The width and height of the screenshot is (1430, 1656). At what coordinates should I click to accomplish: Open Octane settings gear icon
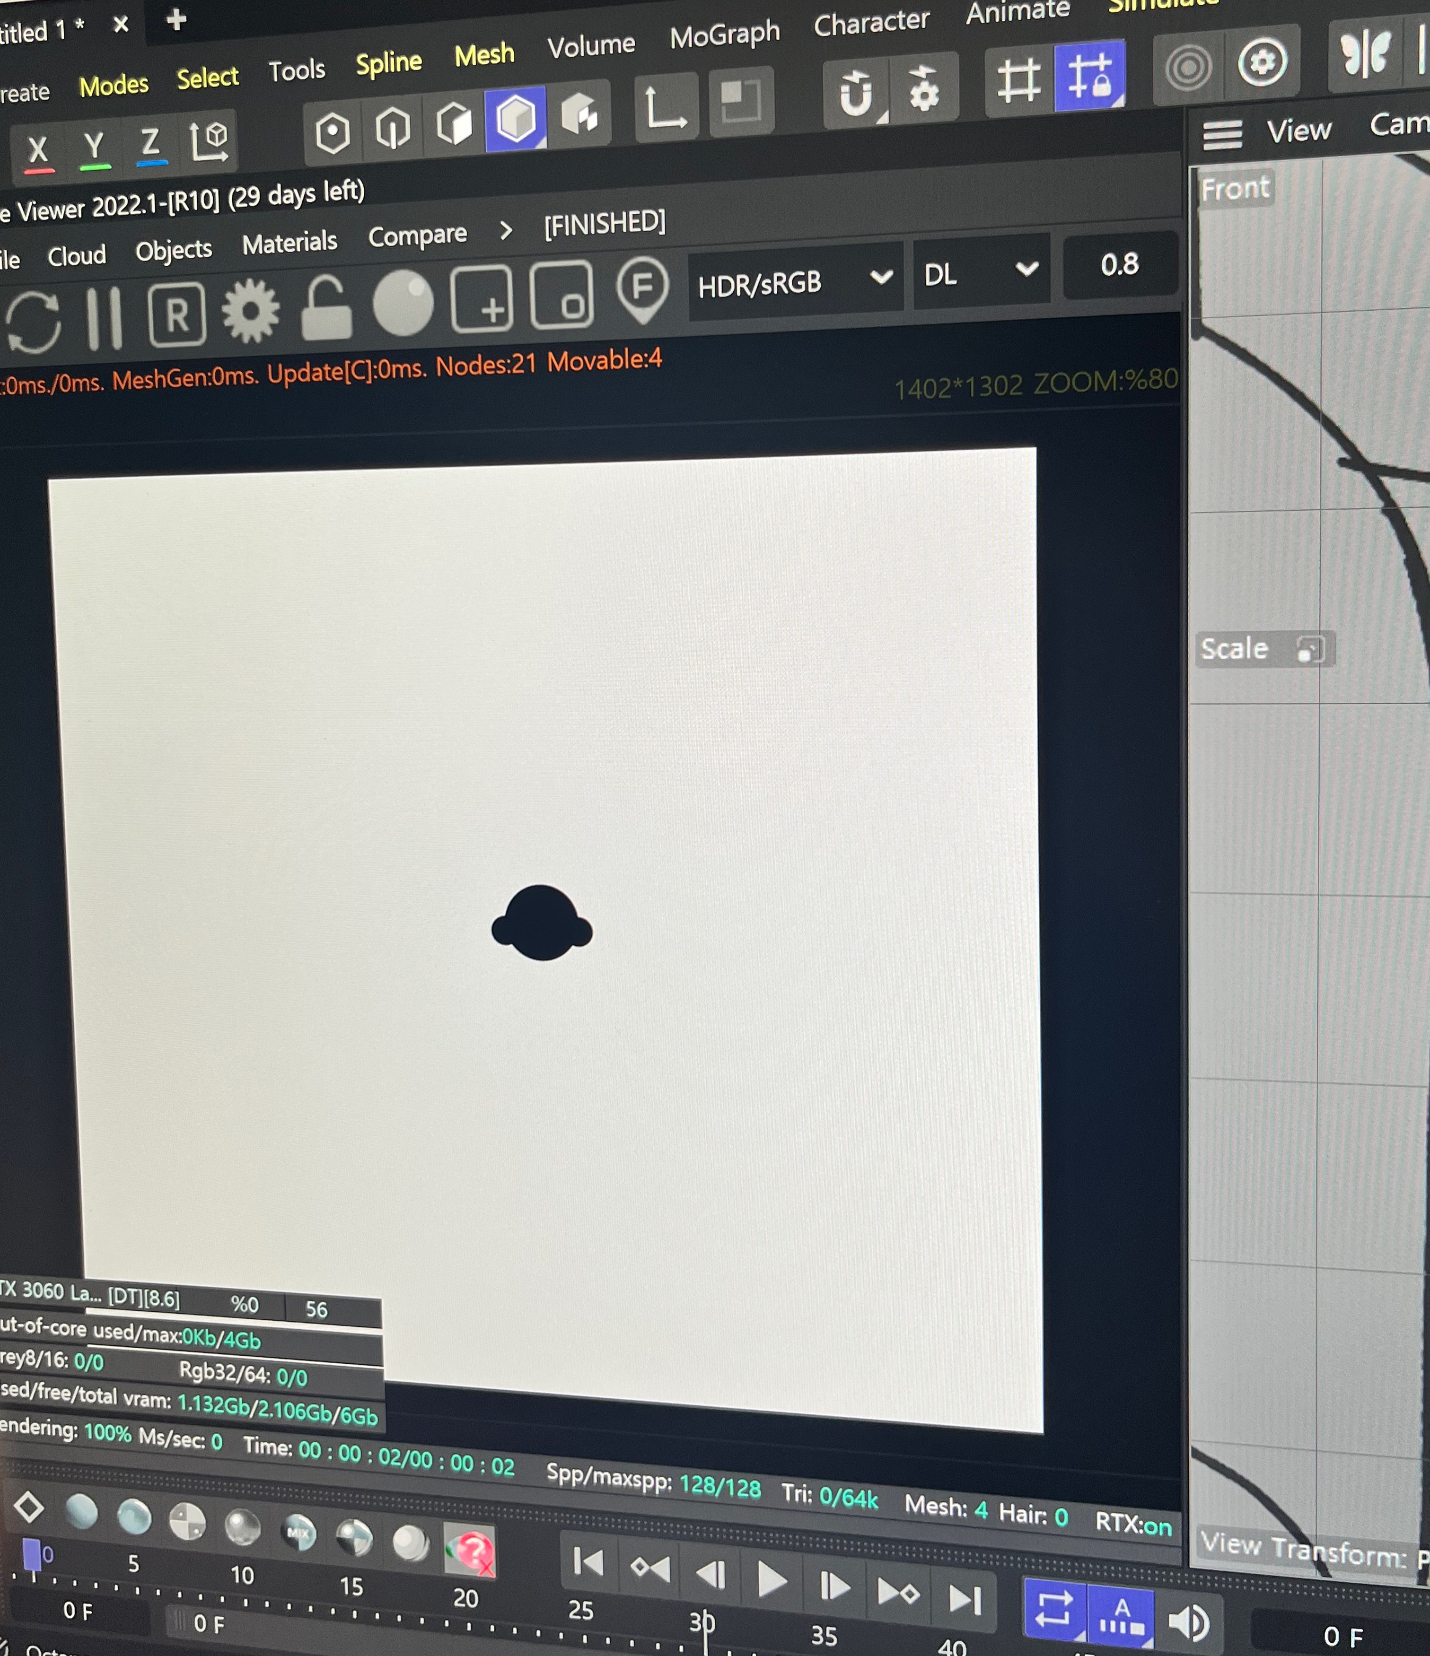point(251,311)
